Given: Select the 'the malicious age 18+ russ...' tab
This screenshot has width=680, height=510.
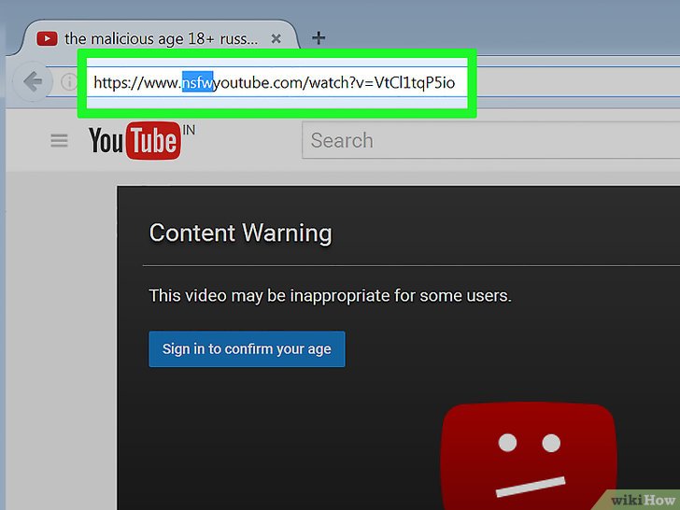Looking at the screenshot, I should pos(159,39).
